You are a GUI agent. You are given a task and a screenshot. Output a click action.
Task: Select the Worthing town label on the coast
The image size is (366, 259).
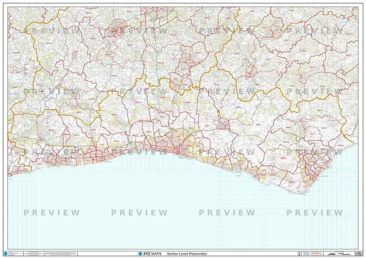pyautogui.click(x=108, y=161)
